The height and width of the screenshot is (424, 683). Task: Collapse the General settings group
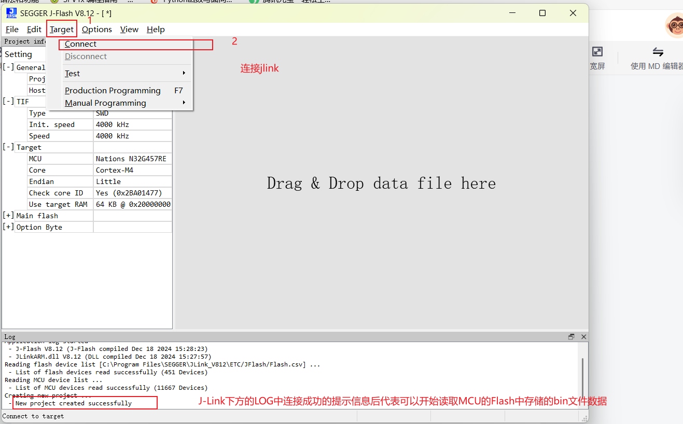point(8,67)
